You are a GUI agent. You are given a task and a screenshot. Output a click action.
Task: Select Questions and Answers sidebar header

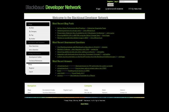(38, 43)
